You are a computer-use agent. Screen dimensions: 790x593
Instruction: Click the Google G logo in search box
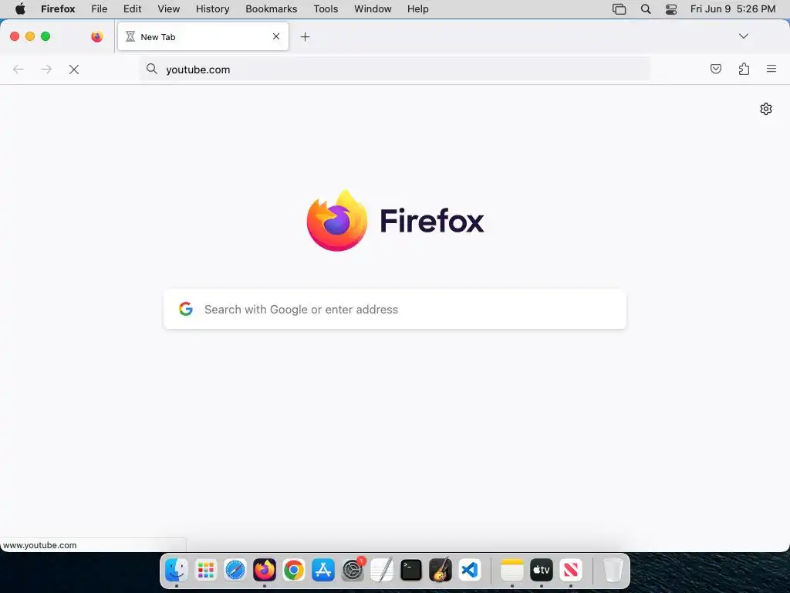pyautogui.click(x=186, y=309)
